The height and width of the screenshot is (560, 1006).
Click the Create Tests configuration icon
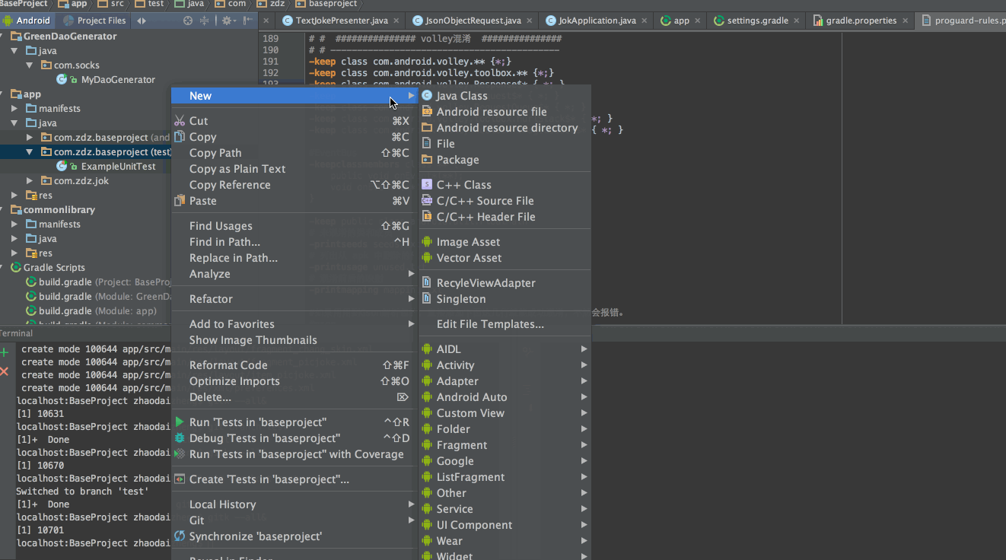[180, 479]
